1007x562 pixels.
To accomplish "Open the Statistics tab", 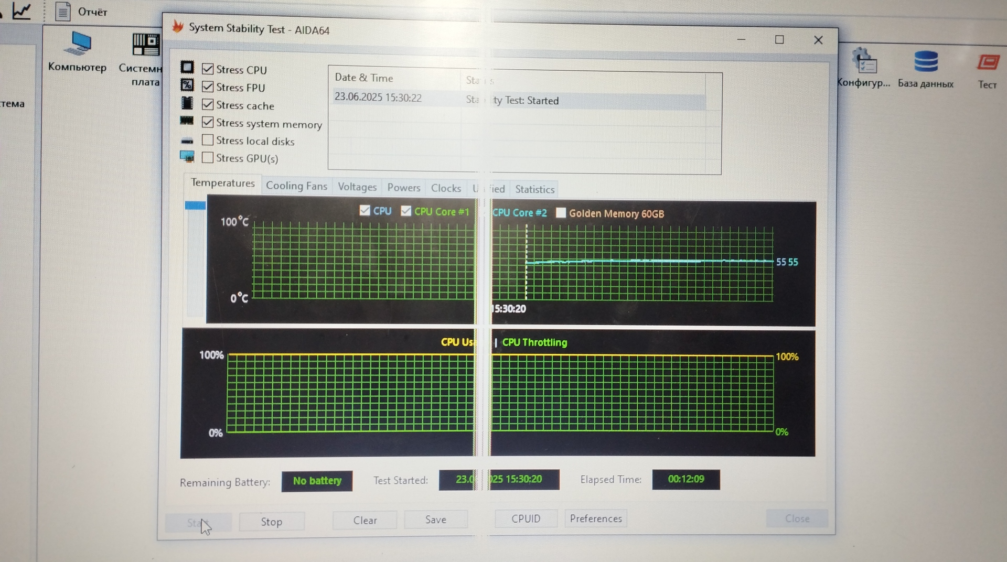I will (x=534, y=189).
